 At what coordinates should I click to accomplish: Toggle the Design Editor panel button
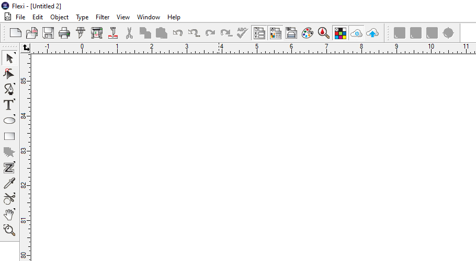[x=275, y=33]
